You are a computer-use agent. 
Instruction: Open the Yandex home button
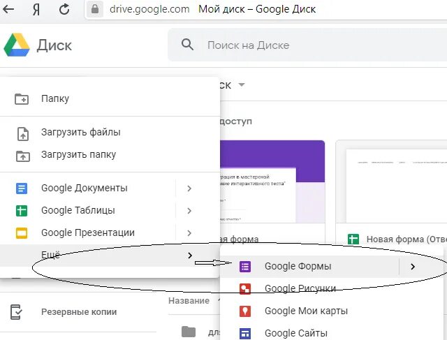(x=36, y=10)
